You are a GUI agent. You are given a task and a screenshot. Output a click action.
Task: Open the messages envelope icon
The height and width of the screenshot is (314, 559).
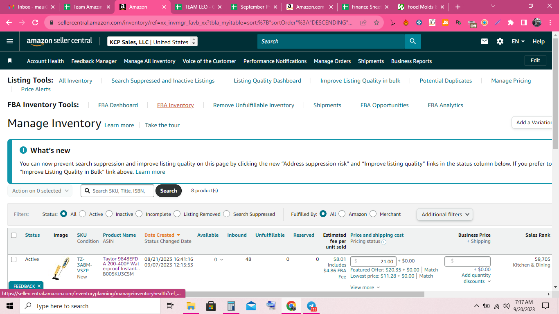pyautogui.click(x=485, y=41)
